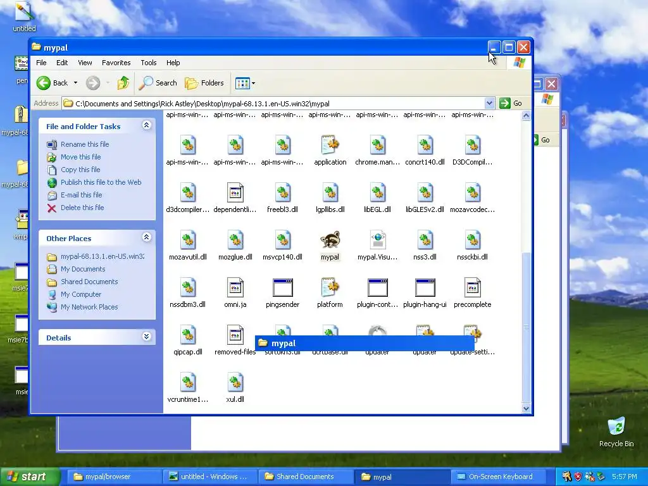
Task: Select the mozglue.dll file
Action: point(235,240)
